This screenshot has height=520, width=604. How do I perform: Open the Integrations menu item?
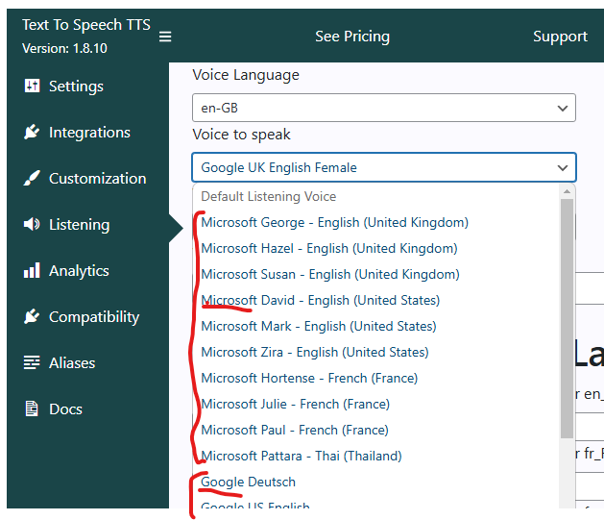(x=87, y=133)
